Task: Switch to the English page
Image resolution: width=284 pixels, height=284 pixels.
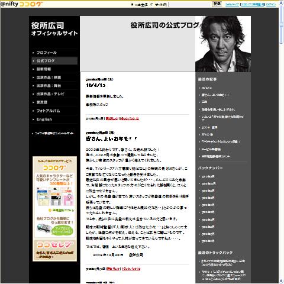Action: click(44, 119)
